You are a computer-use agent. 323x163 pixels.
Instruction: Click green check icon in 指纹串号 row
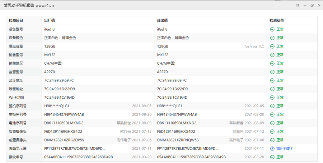[272, 157]
